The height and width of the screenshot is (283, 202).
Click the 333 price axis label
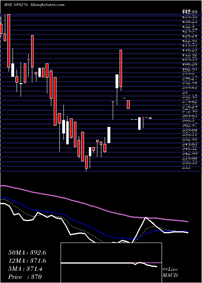(186, 168)
